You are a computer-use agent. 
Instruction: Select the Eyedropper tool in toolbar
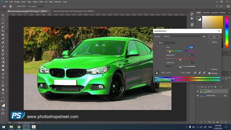[x=3, y=39]
